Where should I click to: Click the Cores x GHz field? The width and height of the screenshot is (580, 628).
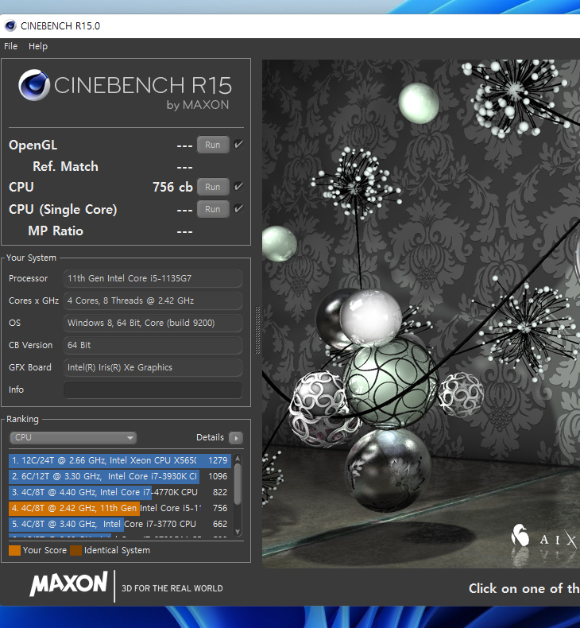pos(153,300)
